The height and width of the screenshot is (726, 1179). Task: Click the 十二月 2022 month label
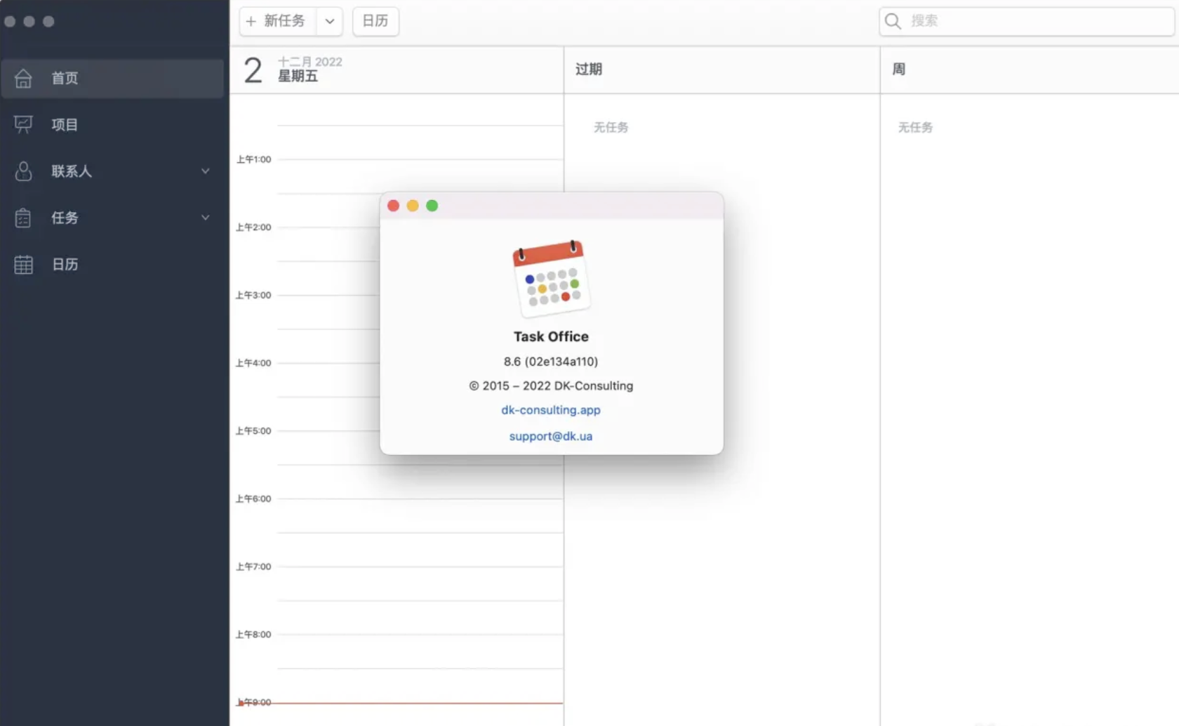310,62
